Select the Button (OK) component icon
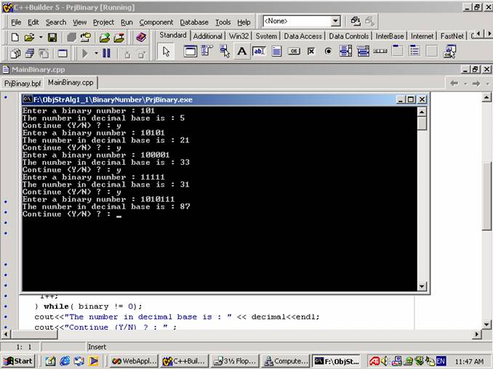Viewport: 493px width, 369px height. click(294, 52)
